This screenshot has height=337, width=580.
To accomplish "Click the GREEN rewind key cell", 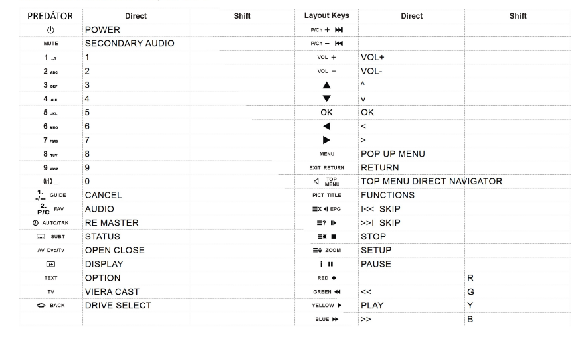I will [x=326, y=291].
